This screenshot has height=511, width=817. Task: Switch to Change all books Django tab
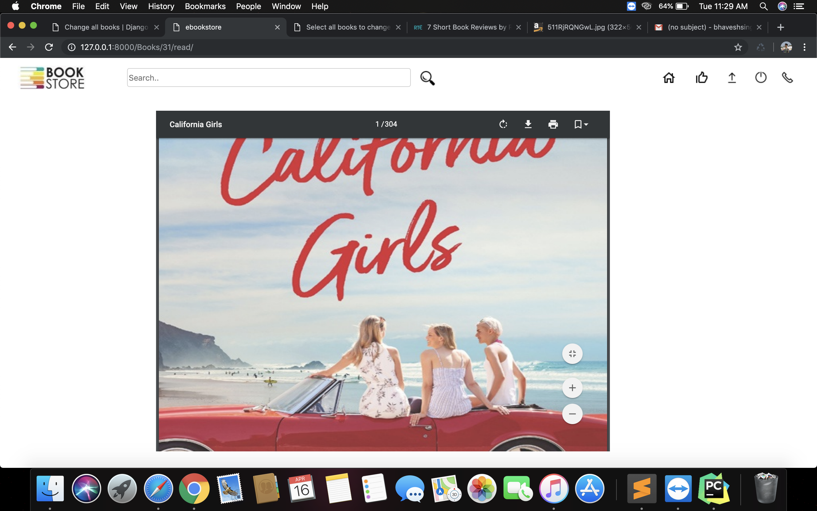(x=106, y=27)
